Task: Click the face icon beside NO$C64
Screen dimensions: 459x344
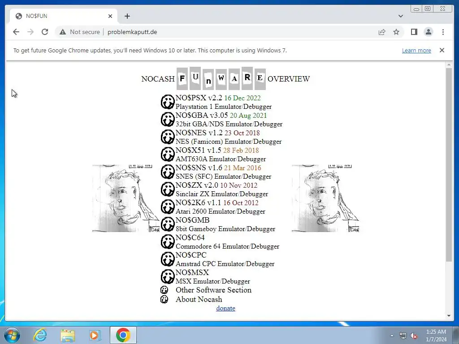Action: [168, 242]
